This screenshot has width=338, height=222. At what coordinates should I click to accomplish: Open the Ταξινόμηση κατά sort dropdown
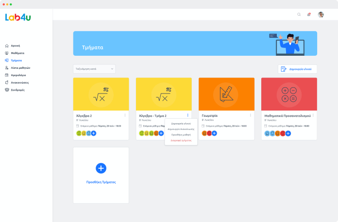[x=94, y=69]
